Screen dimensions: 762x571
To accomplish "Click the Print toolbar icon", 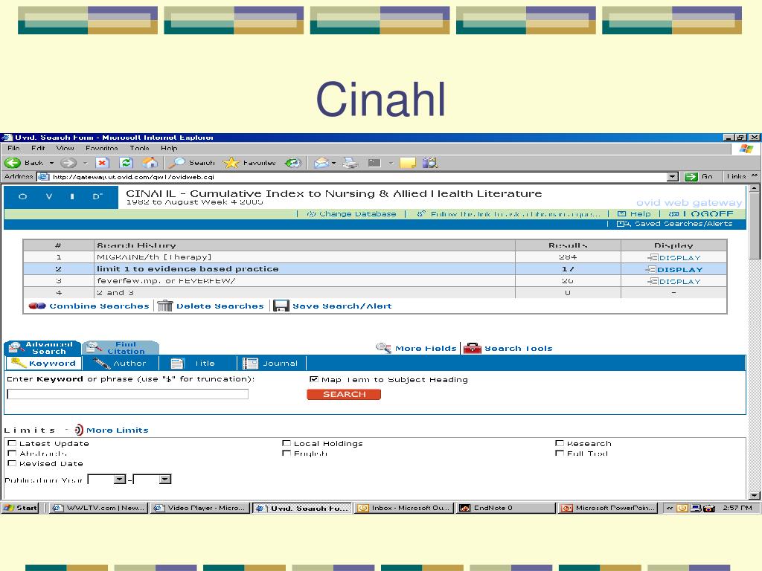I will [350, 163].
